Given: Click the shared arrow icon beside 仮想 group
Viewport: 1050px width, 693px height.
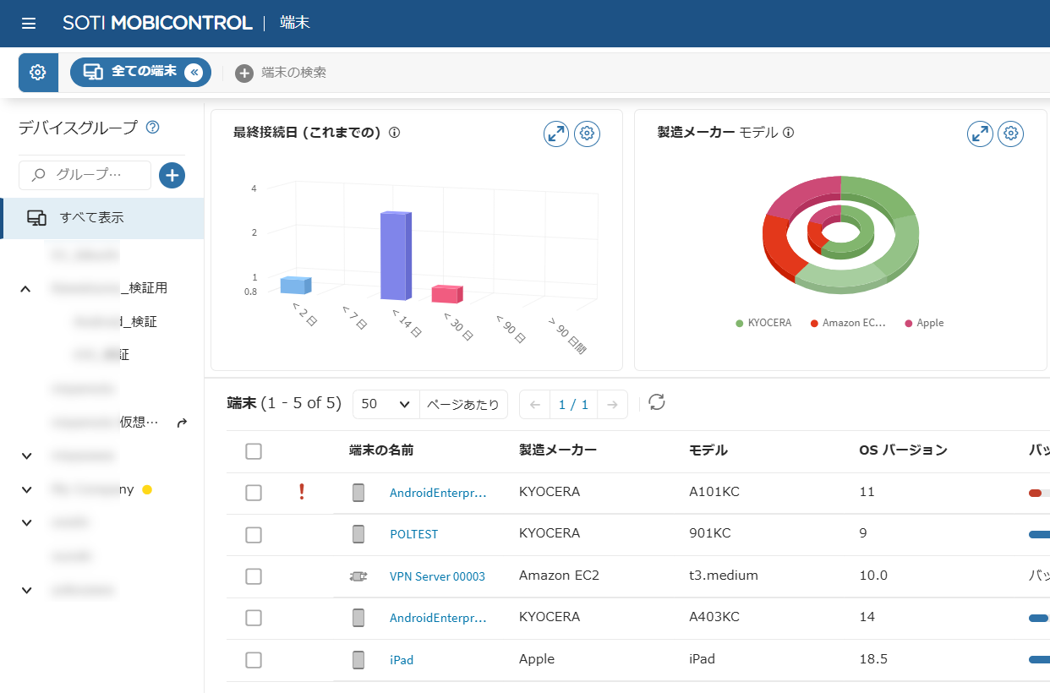Looking at the screenshot, I should point(181,423).
